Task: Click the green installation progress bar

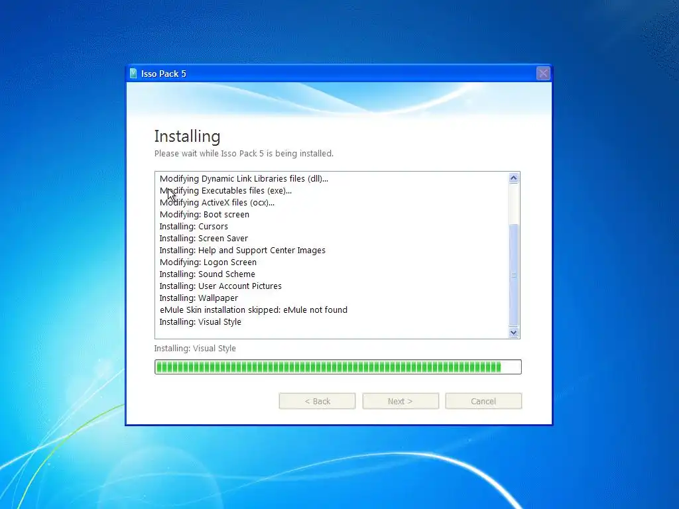Action: (338, 367)
